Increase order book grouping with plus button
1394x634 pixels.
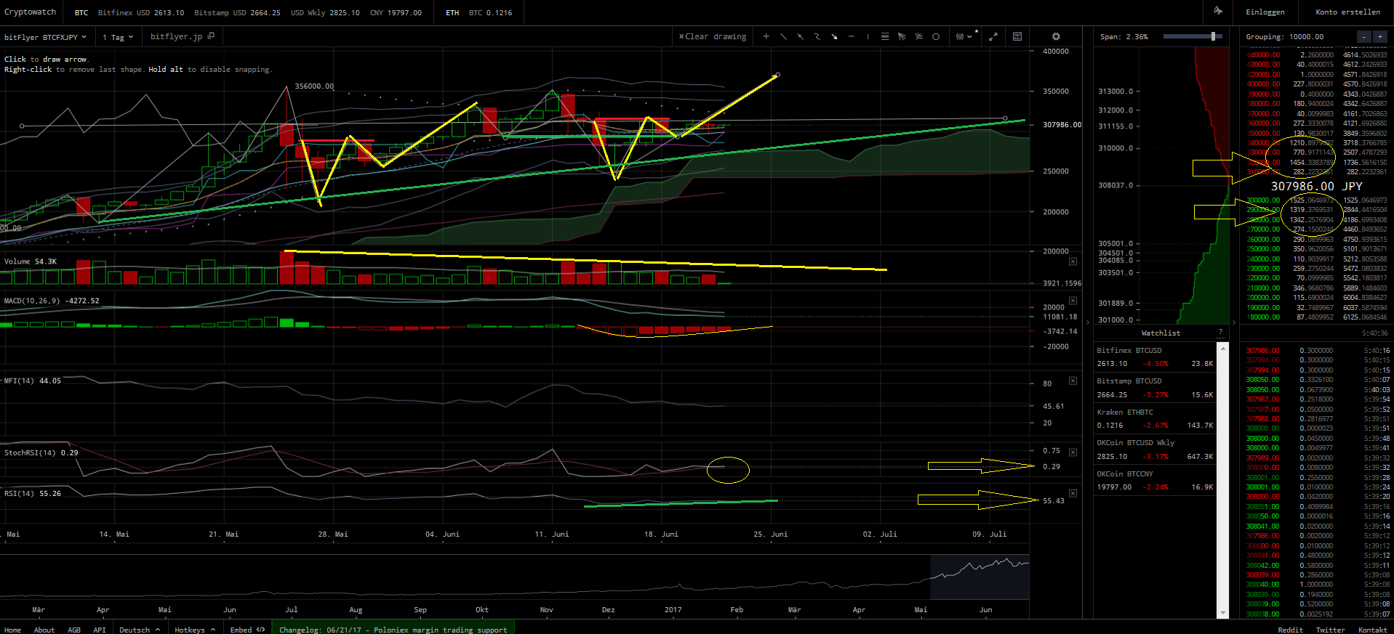pos(1379,36)
